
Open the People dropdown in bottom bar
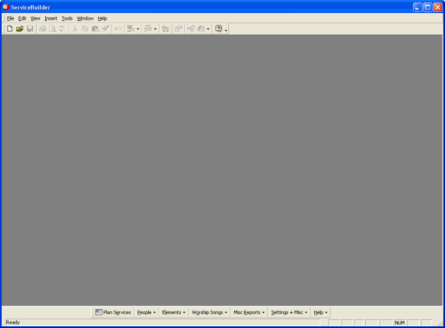(x=146, y=312)
